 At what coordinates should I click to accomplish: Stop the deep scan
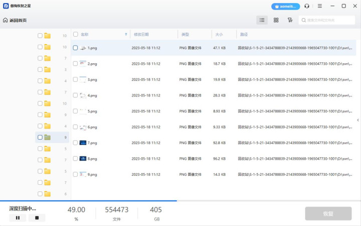(37, 218)
